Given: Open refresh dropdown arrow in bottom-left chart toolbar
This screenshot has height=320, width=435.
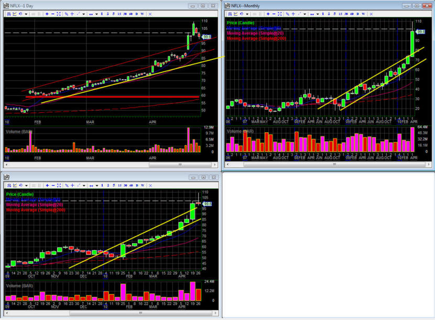Looking at the screenshot, I should (26, 185).
